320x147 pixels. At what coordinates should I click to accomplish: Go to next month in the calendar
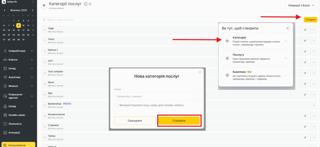32,10
